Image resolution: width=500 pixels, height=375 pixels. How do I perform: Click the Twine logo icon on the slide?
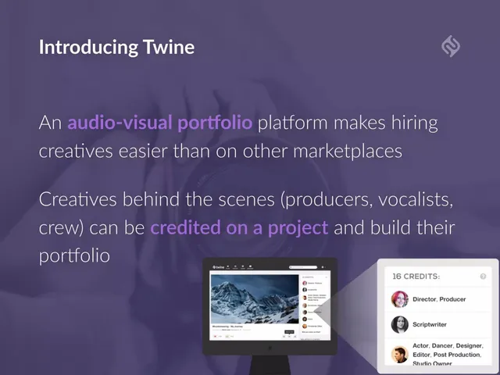[451, 47]
